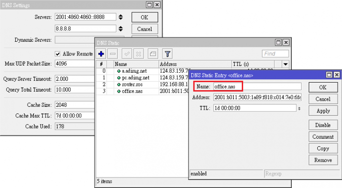Click the 5 items status text in DNS Static
Image resolution: width=342 pixels, height=188 pixels.
pyautogui.click(x=104, y=181)
